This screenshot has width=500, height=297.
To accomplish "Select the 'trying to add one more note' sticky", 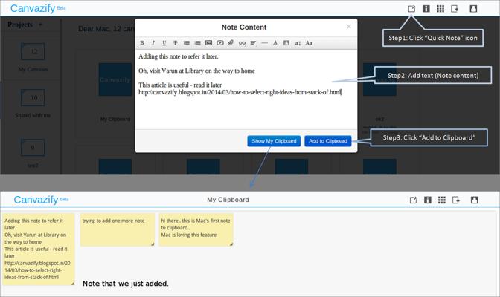I will click(118, 229).
